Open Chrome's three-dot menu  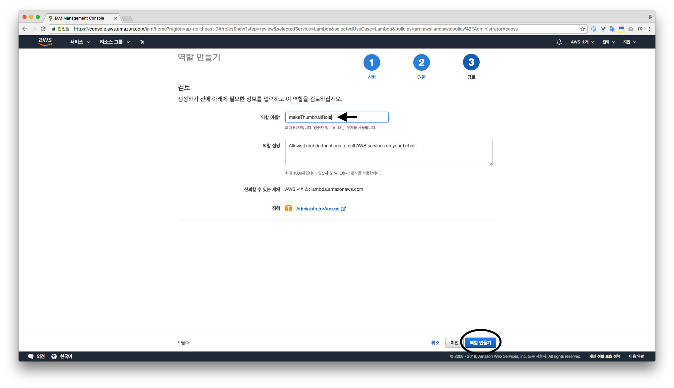pos(649,29)
